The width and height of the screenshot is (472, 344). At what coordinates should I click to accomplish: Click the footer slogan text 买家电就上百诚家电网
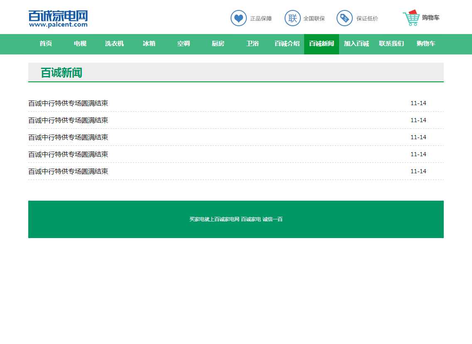(214, 219)
